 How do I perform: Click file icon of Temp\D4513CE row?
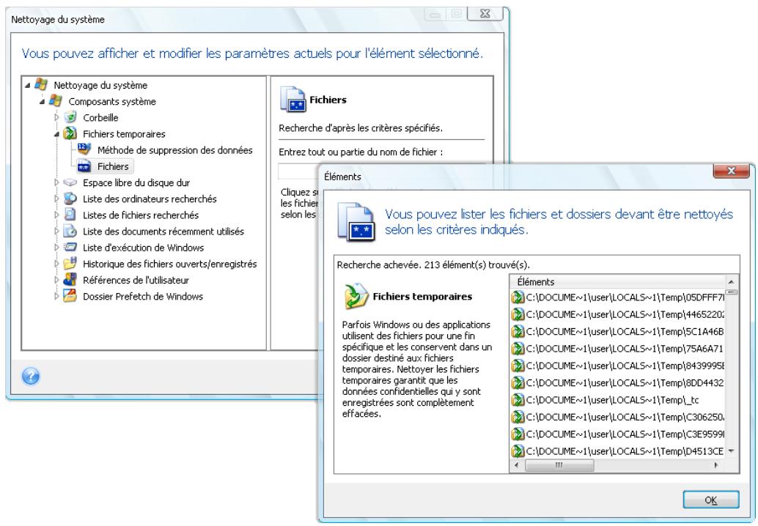click(518, 451)
